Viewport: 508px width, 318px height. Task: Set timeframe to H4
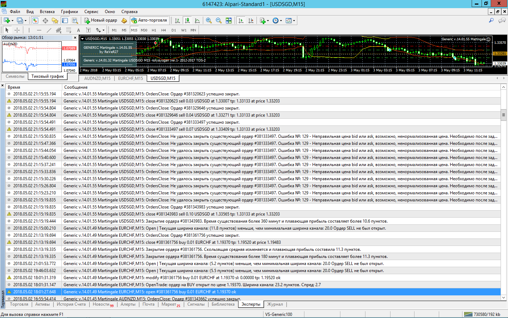click(x=164, y=30)
